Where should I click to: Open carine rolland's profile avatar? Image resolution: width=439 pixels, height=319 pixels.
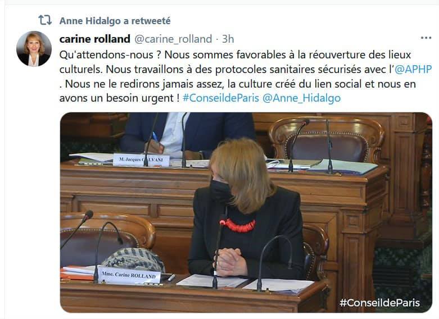click(x=34, y=49)
